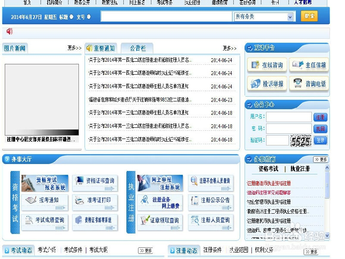Open 考试成绩查询 exam score query

point(45,222)
